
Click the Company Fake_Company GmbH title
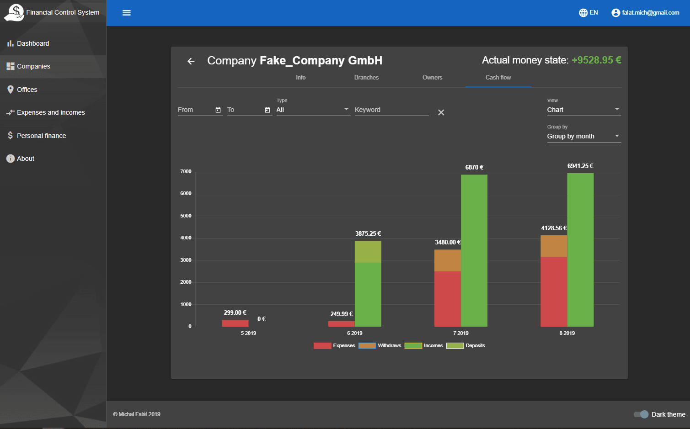[295, 61]
